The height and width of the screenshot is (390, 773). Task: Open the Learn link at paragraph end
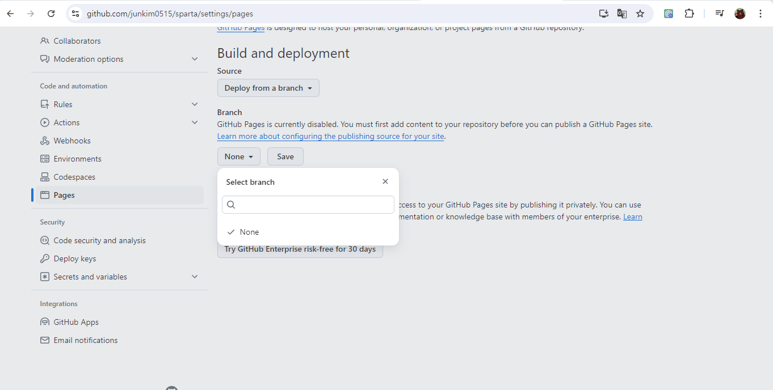[x=633, y=217]
